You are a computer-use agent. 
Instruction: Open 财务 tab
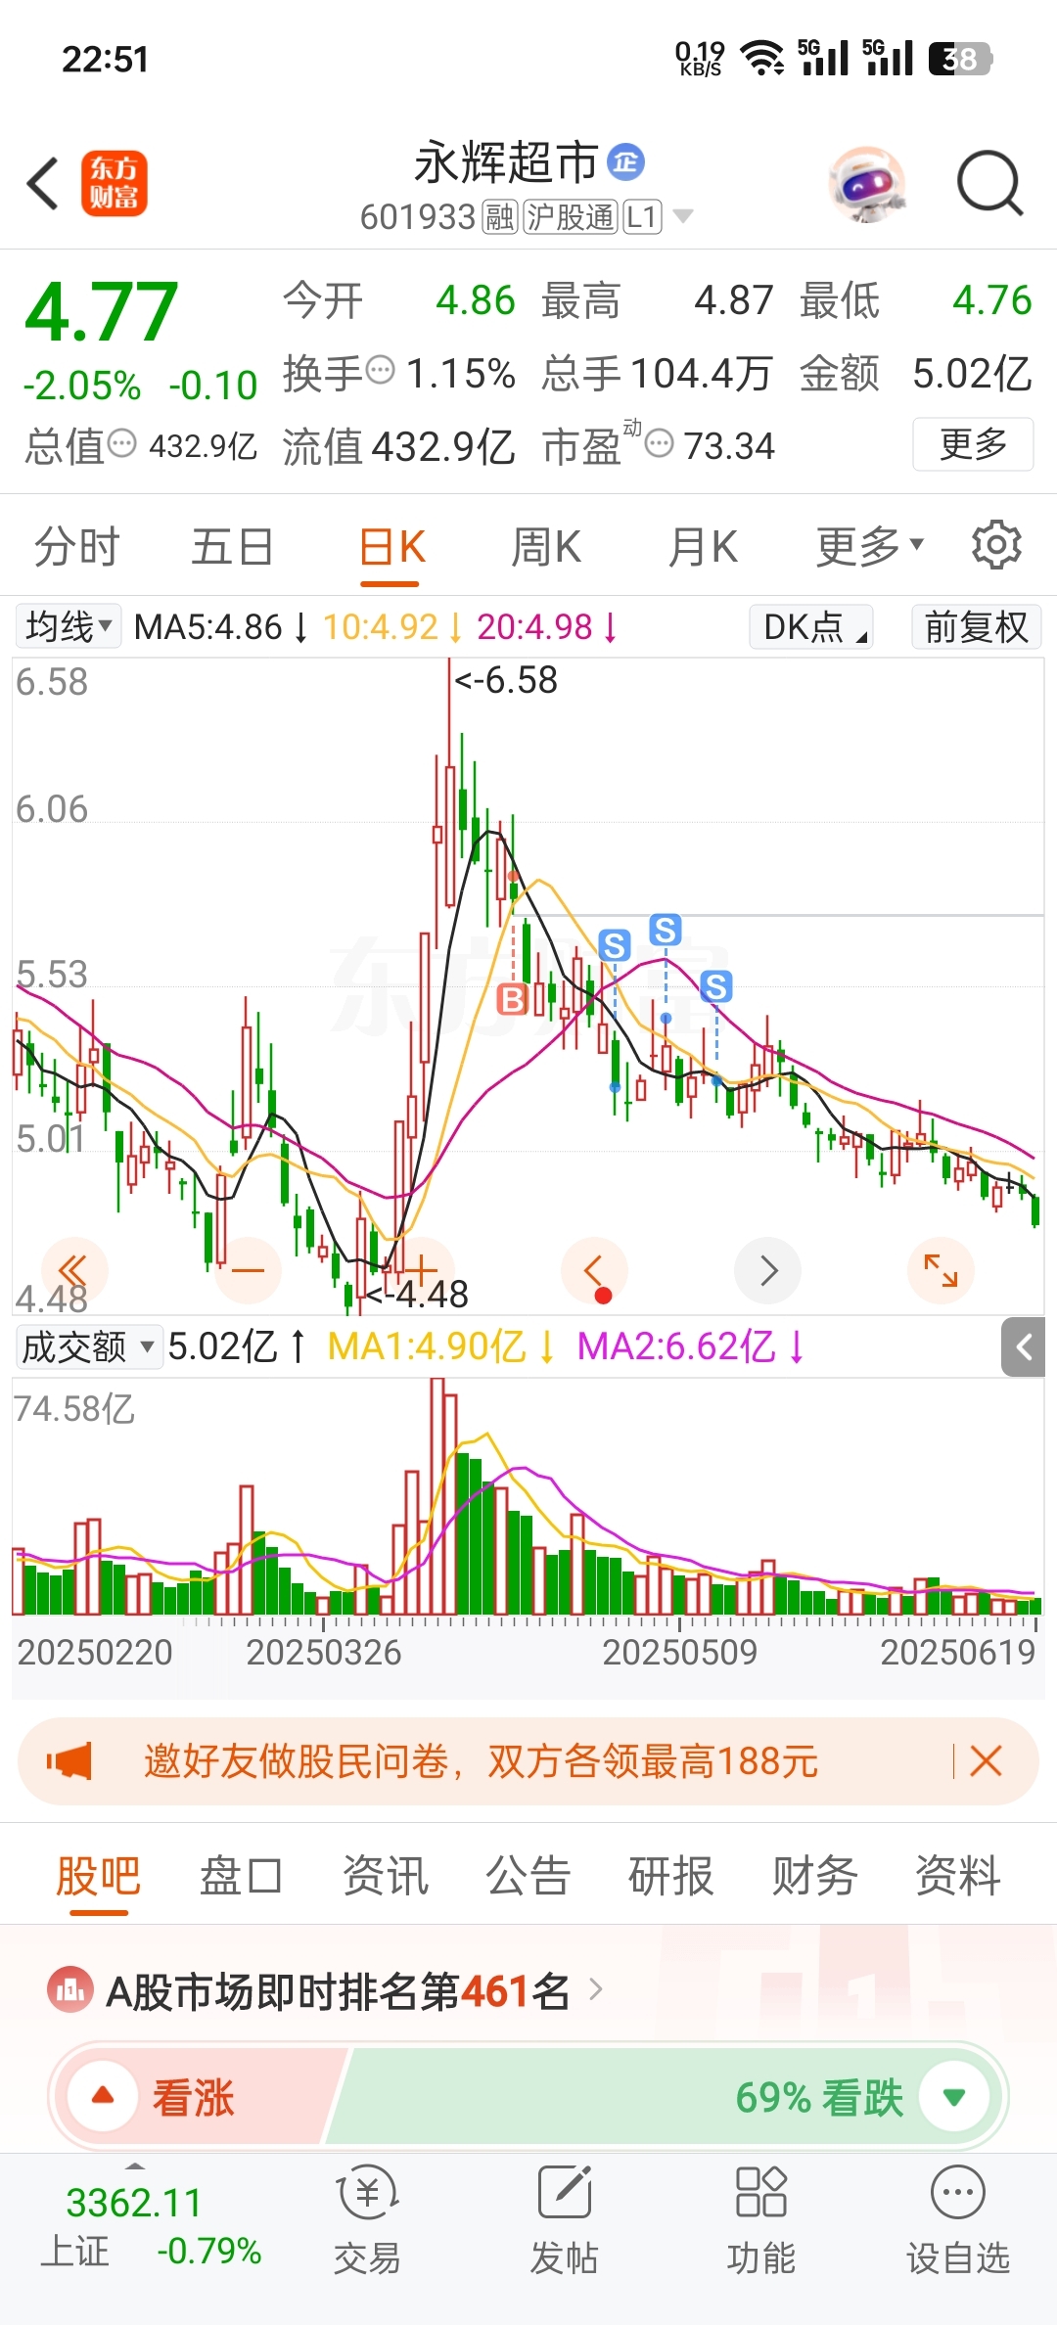click(x=814, y=1876)
